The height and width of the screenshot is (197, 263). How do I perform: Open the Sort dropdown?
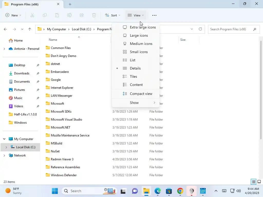[x=112, y=15]
